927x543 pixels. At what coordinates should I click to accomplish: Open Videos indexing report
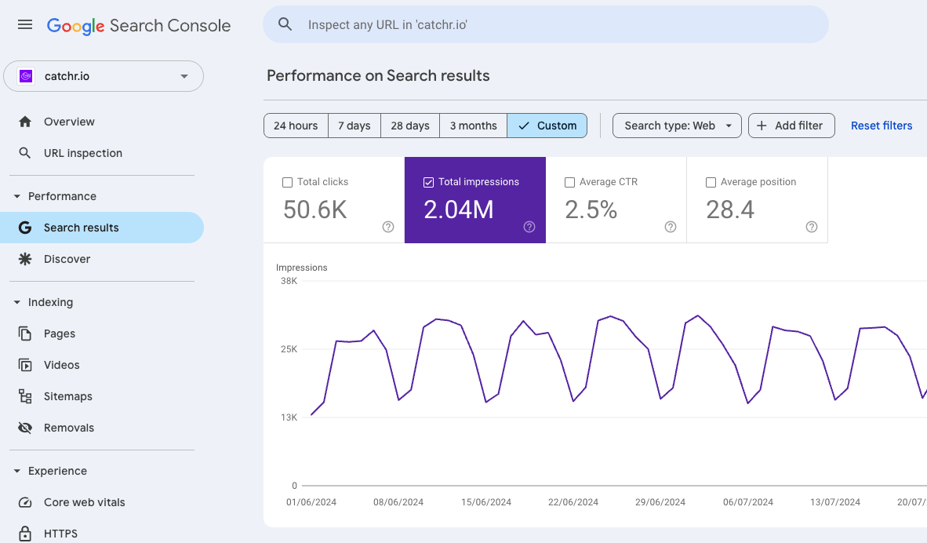click(x=102, y=365)
